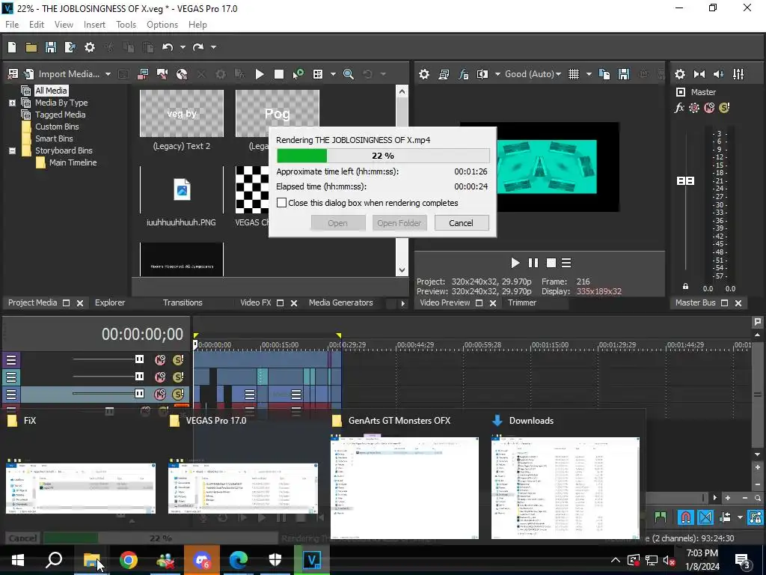This screenshot has width=766, height=575.
Task: Open Video Preview properties gear icon
Action: point(424,74)
